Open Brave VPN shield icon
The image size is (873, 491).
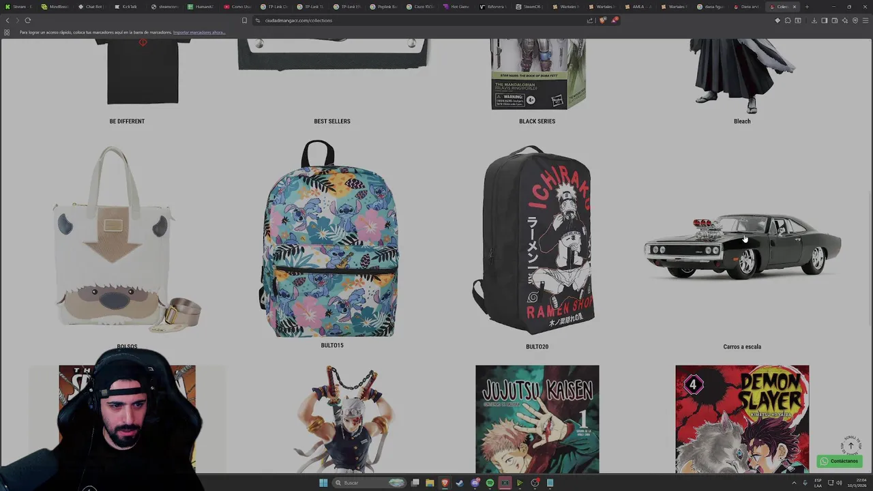(855, 20)
